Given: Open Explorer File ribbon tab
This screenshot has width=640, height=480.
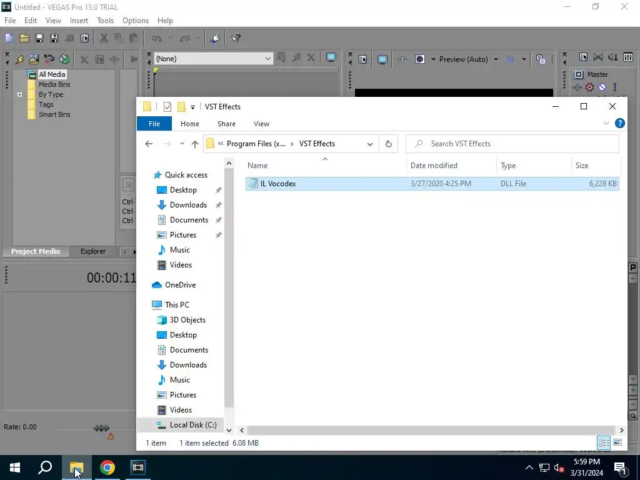Looking at the screenshot, I should click(x=154, y=124).
